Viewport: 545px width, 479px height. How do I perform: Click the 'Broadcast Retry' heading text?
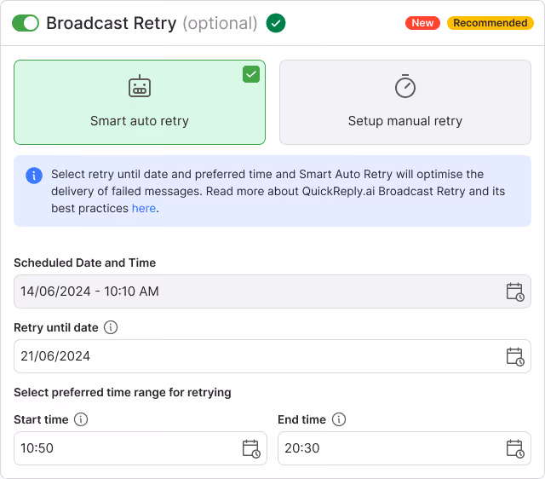112,23
